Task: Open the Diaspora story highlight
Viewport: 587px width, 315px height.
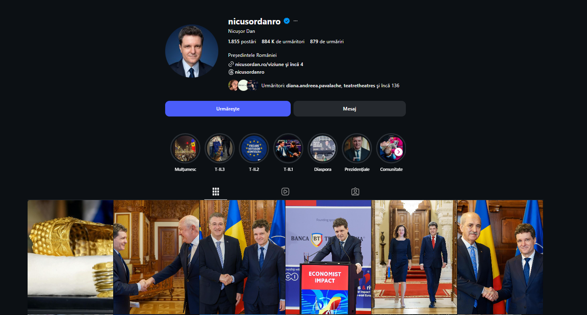Action: click(323, 148)
